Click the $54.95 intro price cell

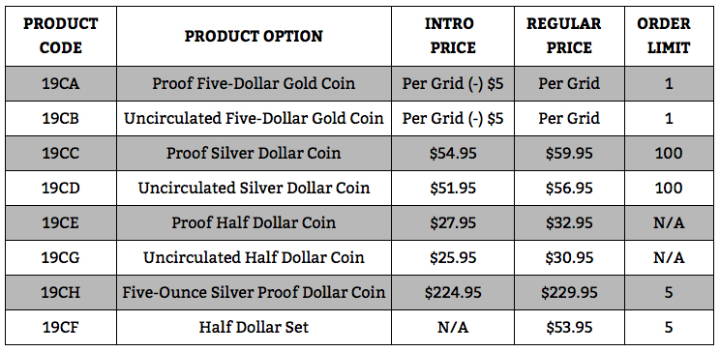453,154
